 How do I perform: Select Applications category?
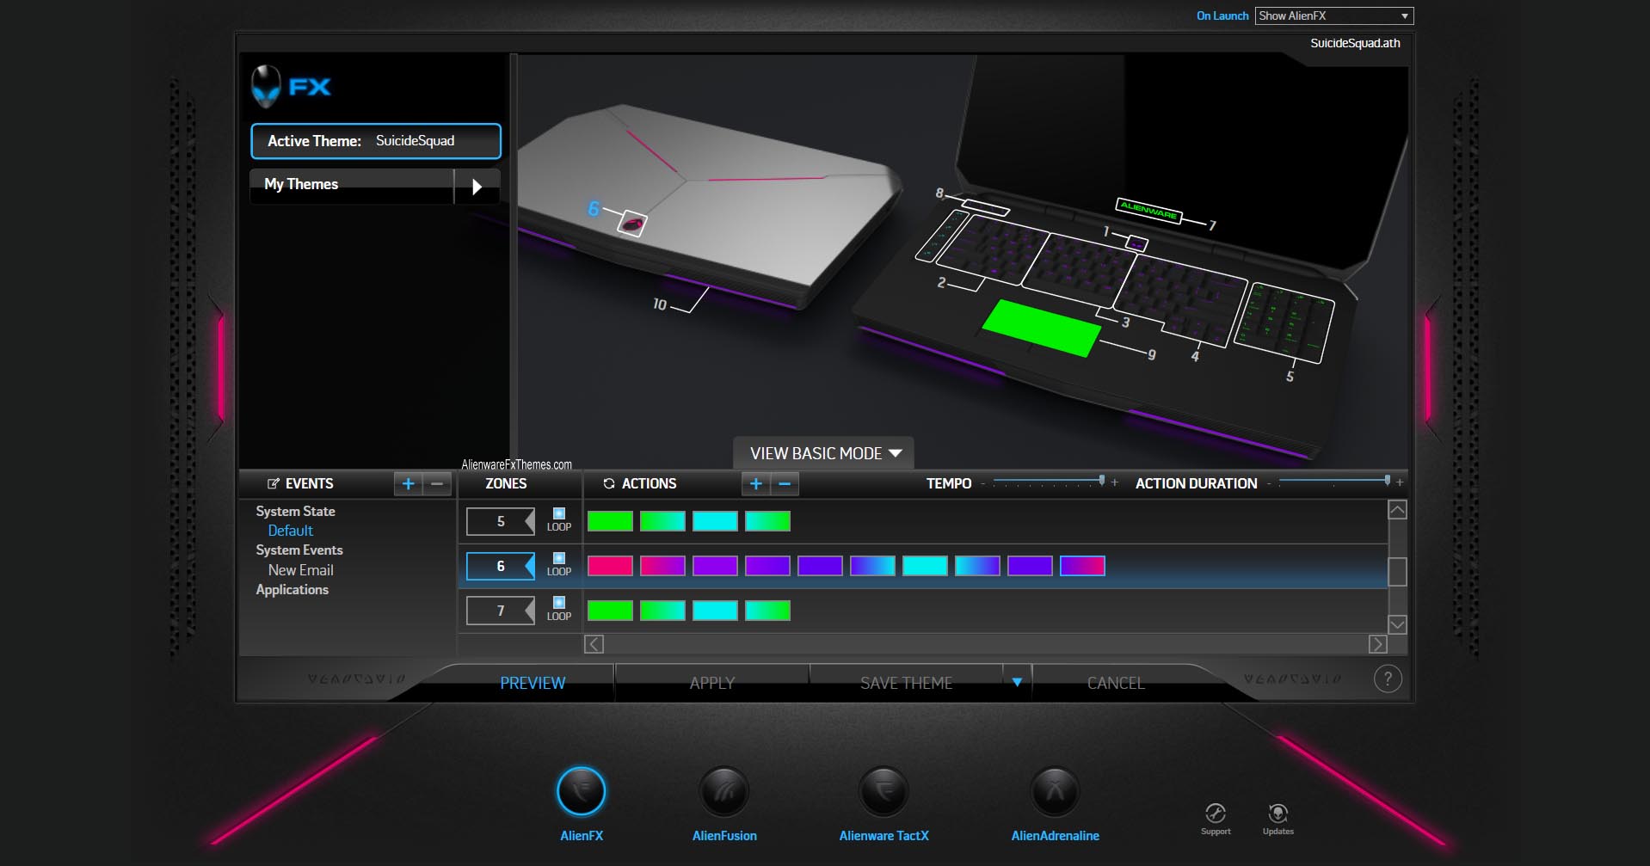click(x=292, y=589)
